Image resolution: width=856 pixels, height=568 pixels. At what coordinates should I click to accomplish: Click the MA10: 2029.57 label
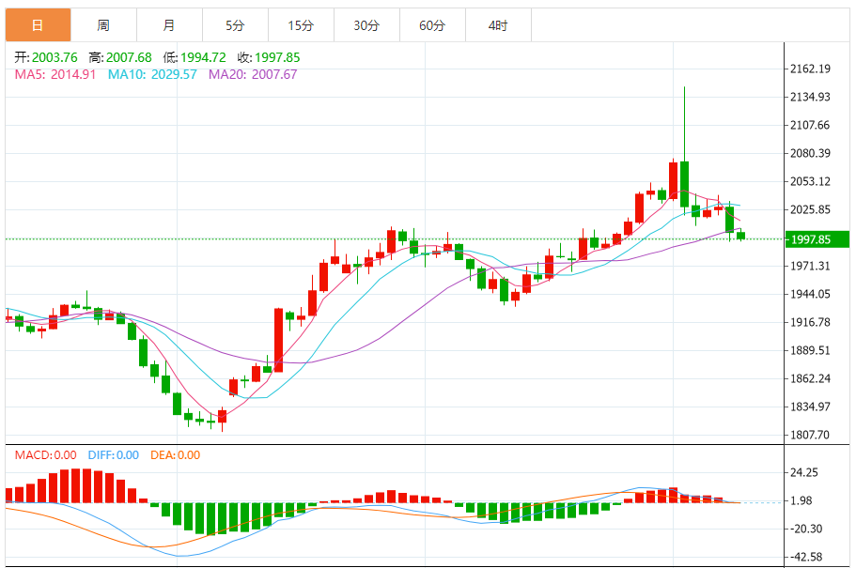(152, 74)
